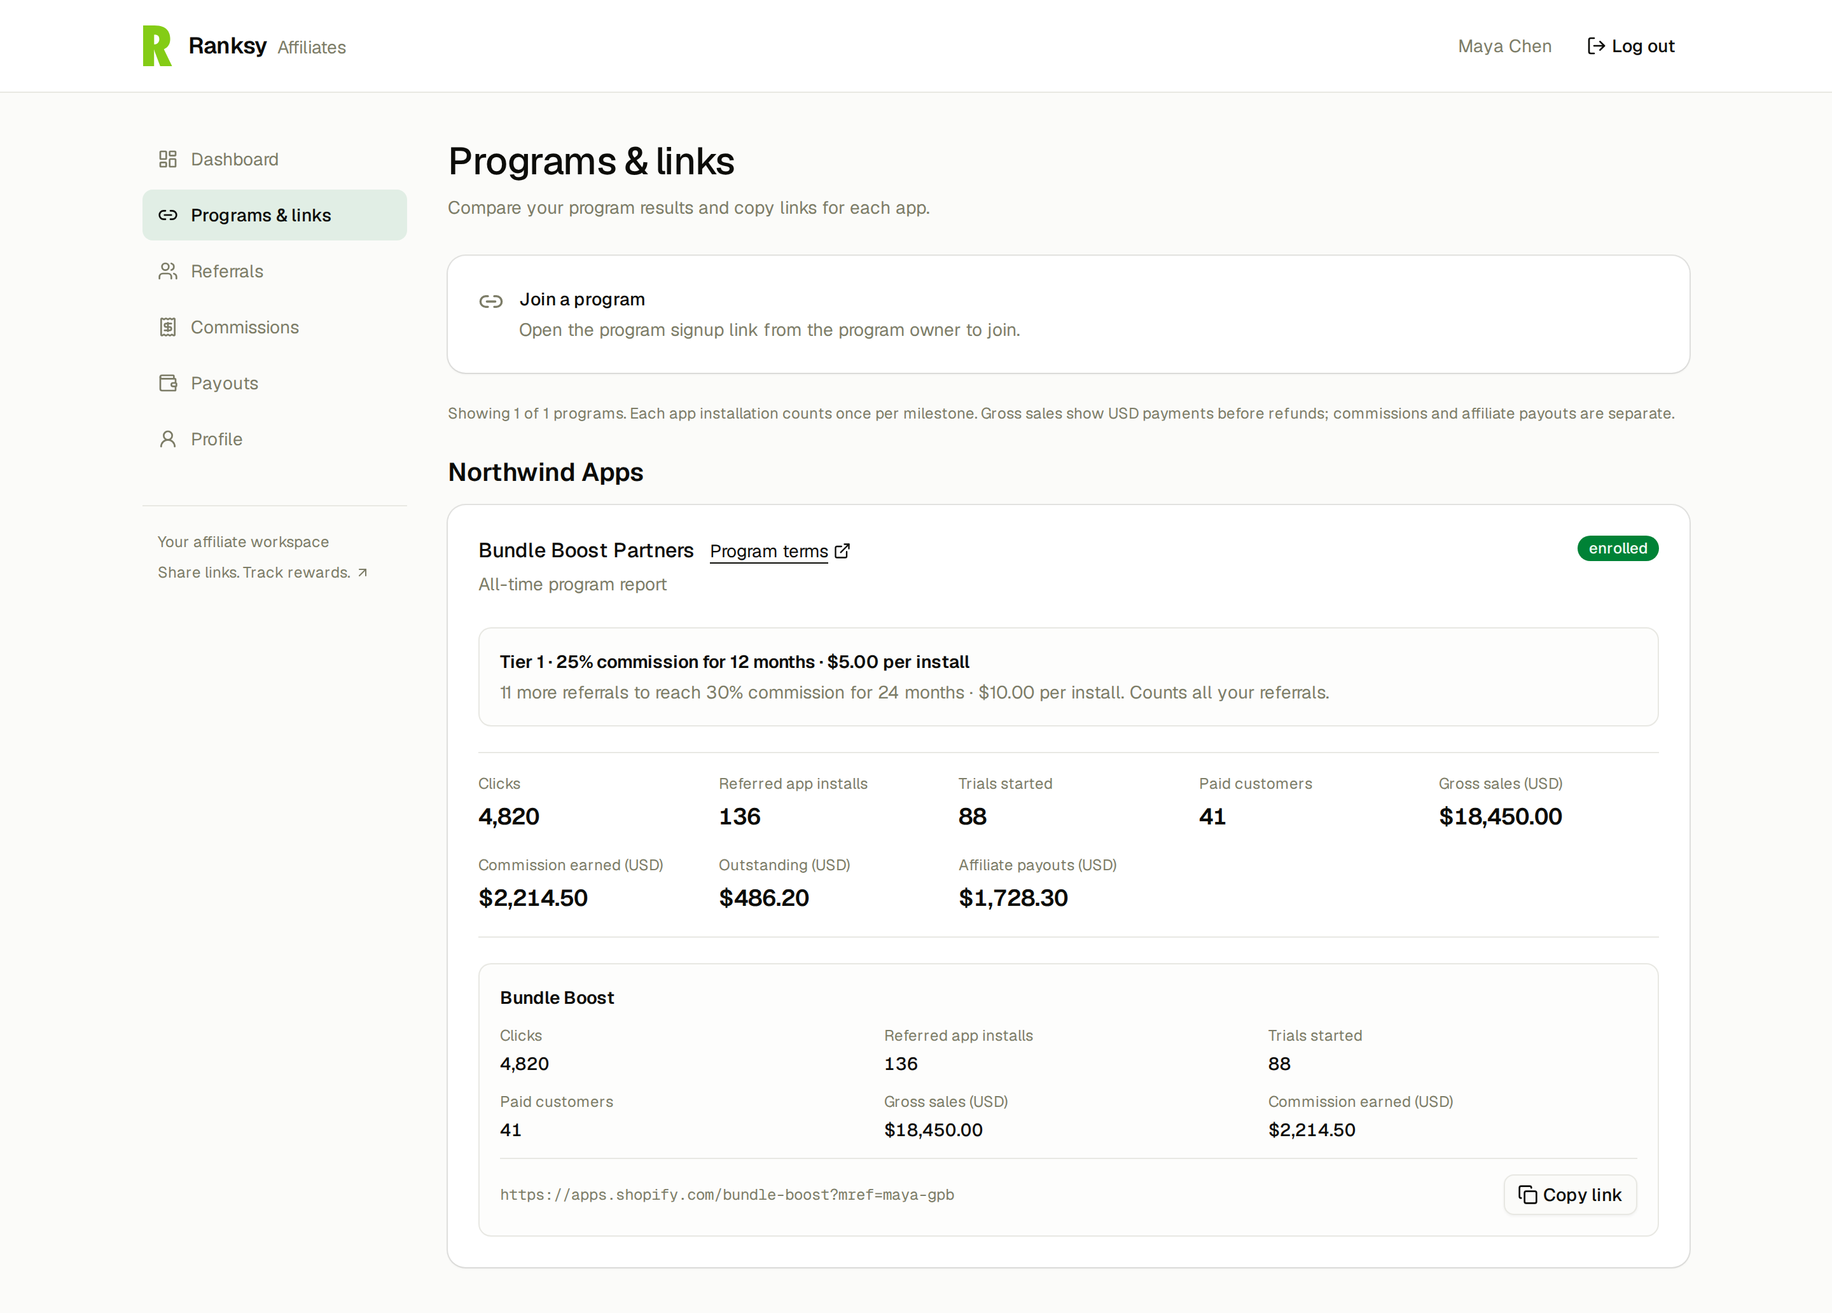The image size is (1832, 1313).
Task: Go to Referrals page
Action: tap(275, 272)
